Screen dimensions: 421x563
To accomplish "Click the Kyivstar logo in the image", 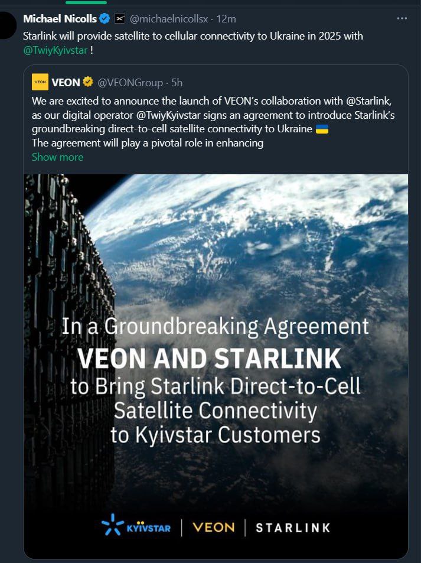I will [x=135, y=527].
